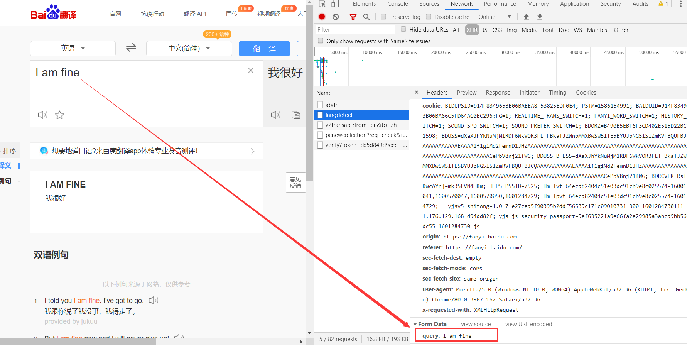Open DevTools more options menu

(x=681, y=4)
